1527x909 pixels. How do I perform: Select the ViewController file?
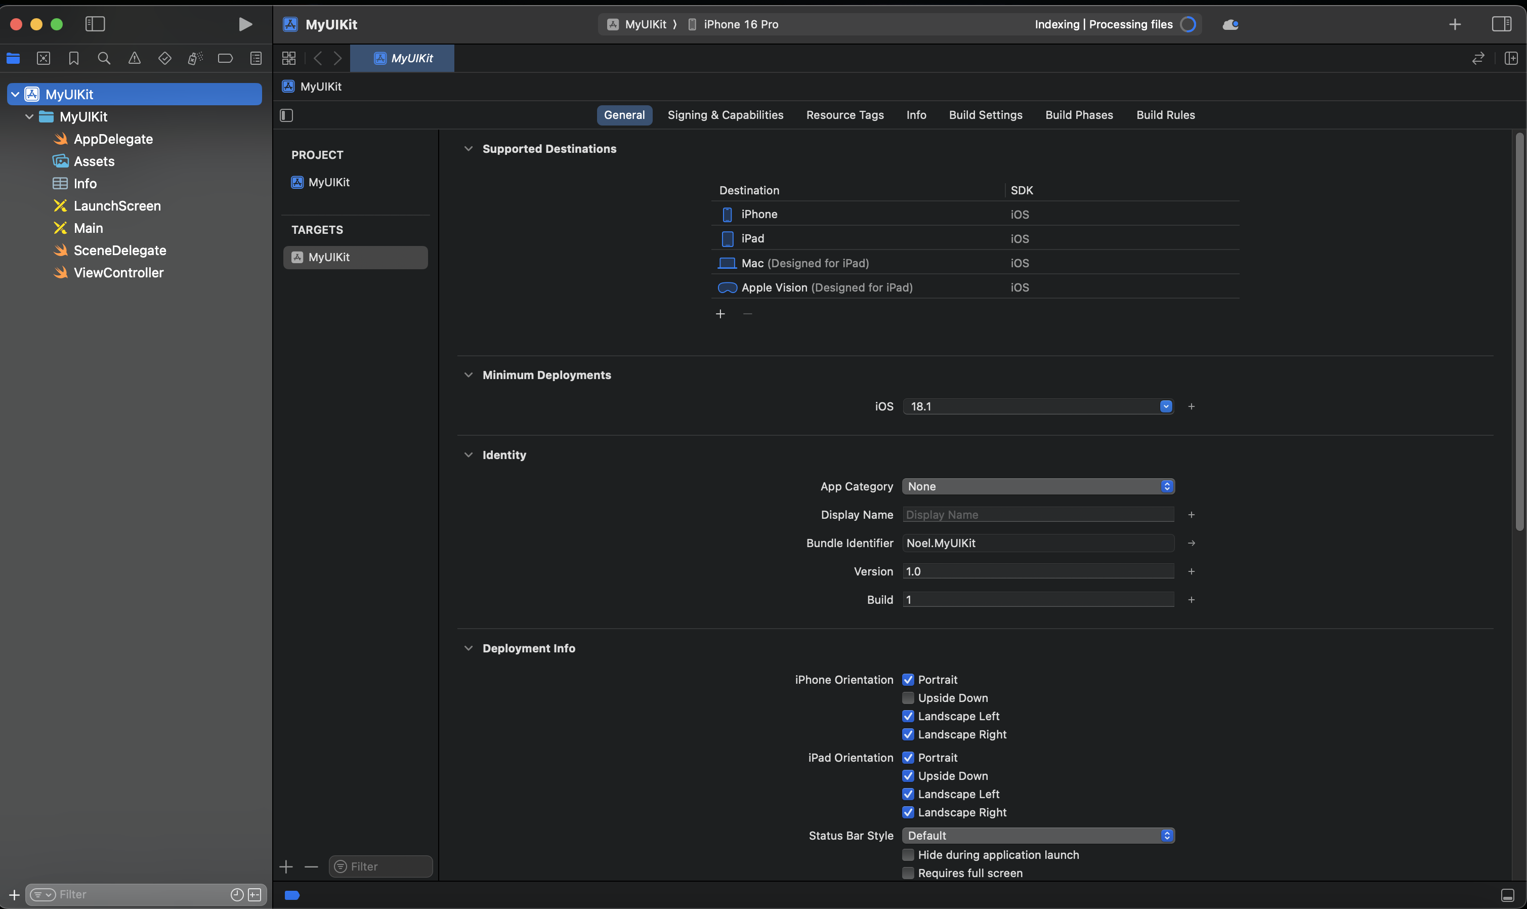coord(118,273)
